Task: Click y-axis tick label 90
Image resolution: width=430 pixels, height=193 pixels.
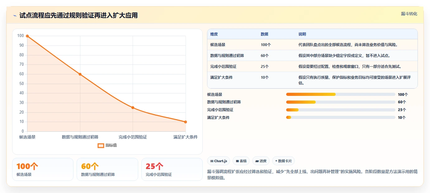Action: [21, 45]
